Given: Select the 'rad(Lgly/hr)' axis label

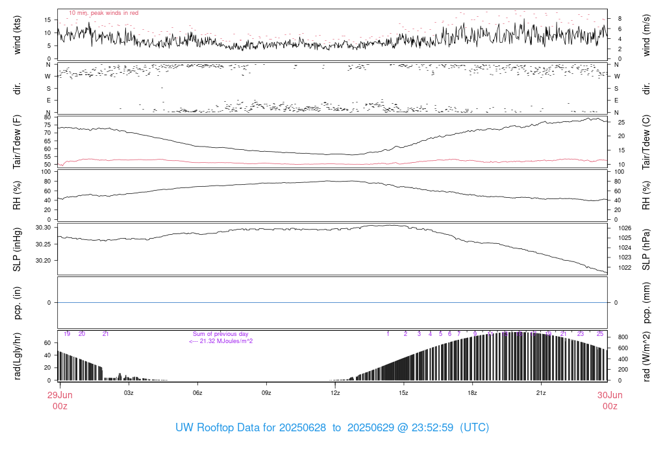Looking at the screenshot, I should click(x=18, y=355).
